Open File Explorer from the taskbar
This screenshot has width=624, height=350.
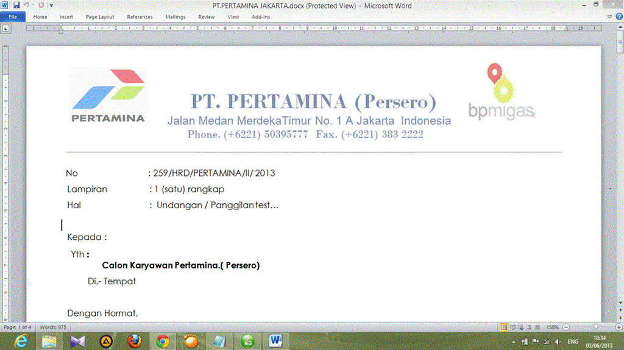tap(49, 341)
